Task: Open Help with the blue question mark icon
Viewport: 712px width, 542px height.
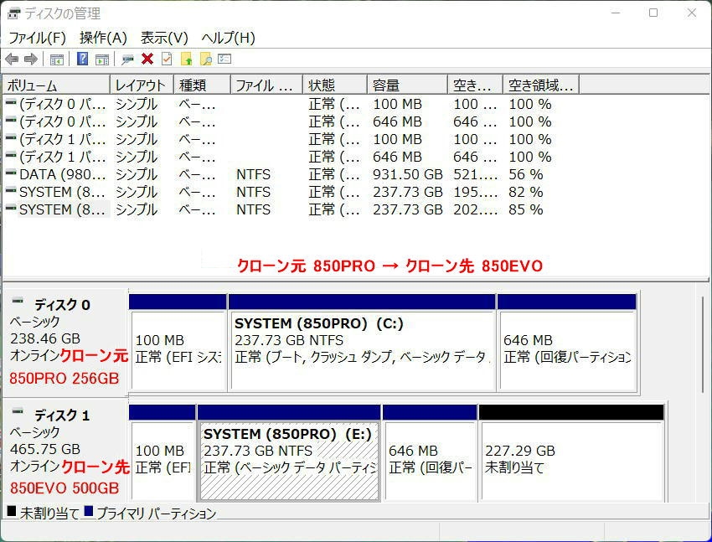Action: pos(83,59)
